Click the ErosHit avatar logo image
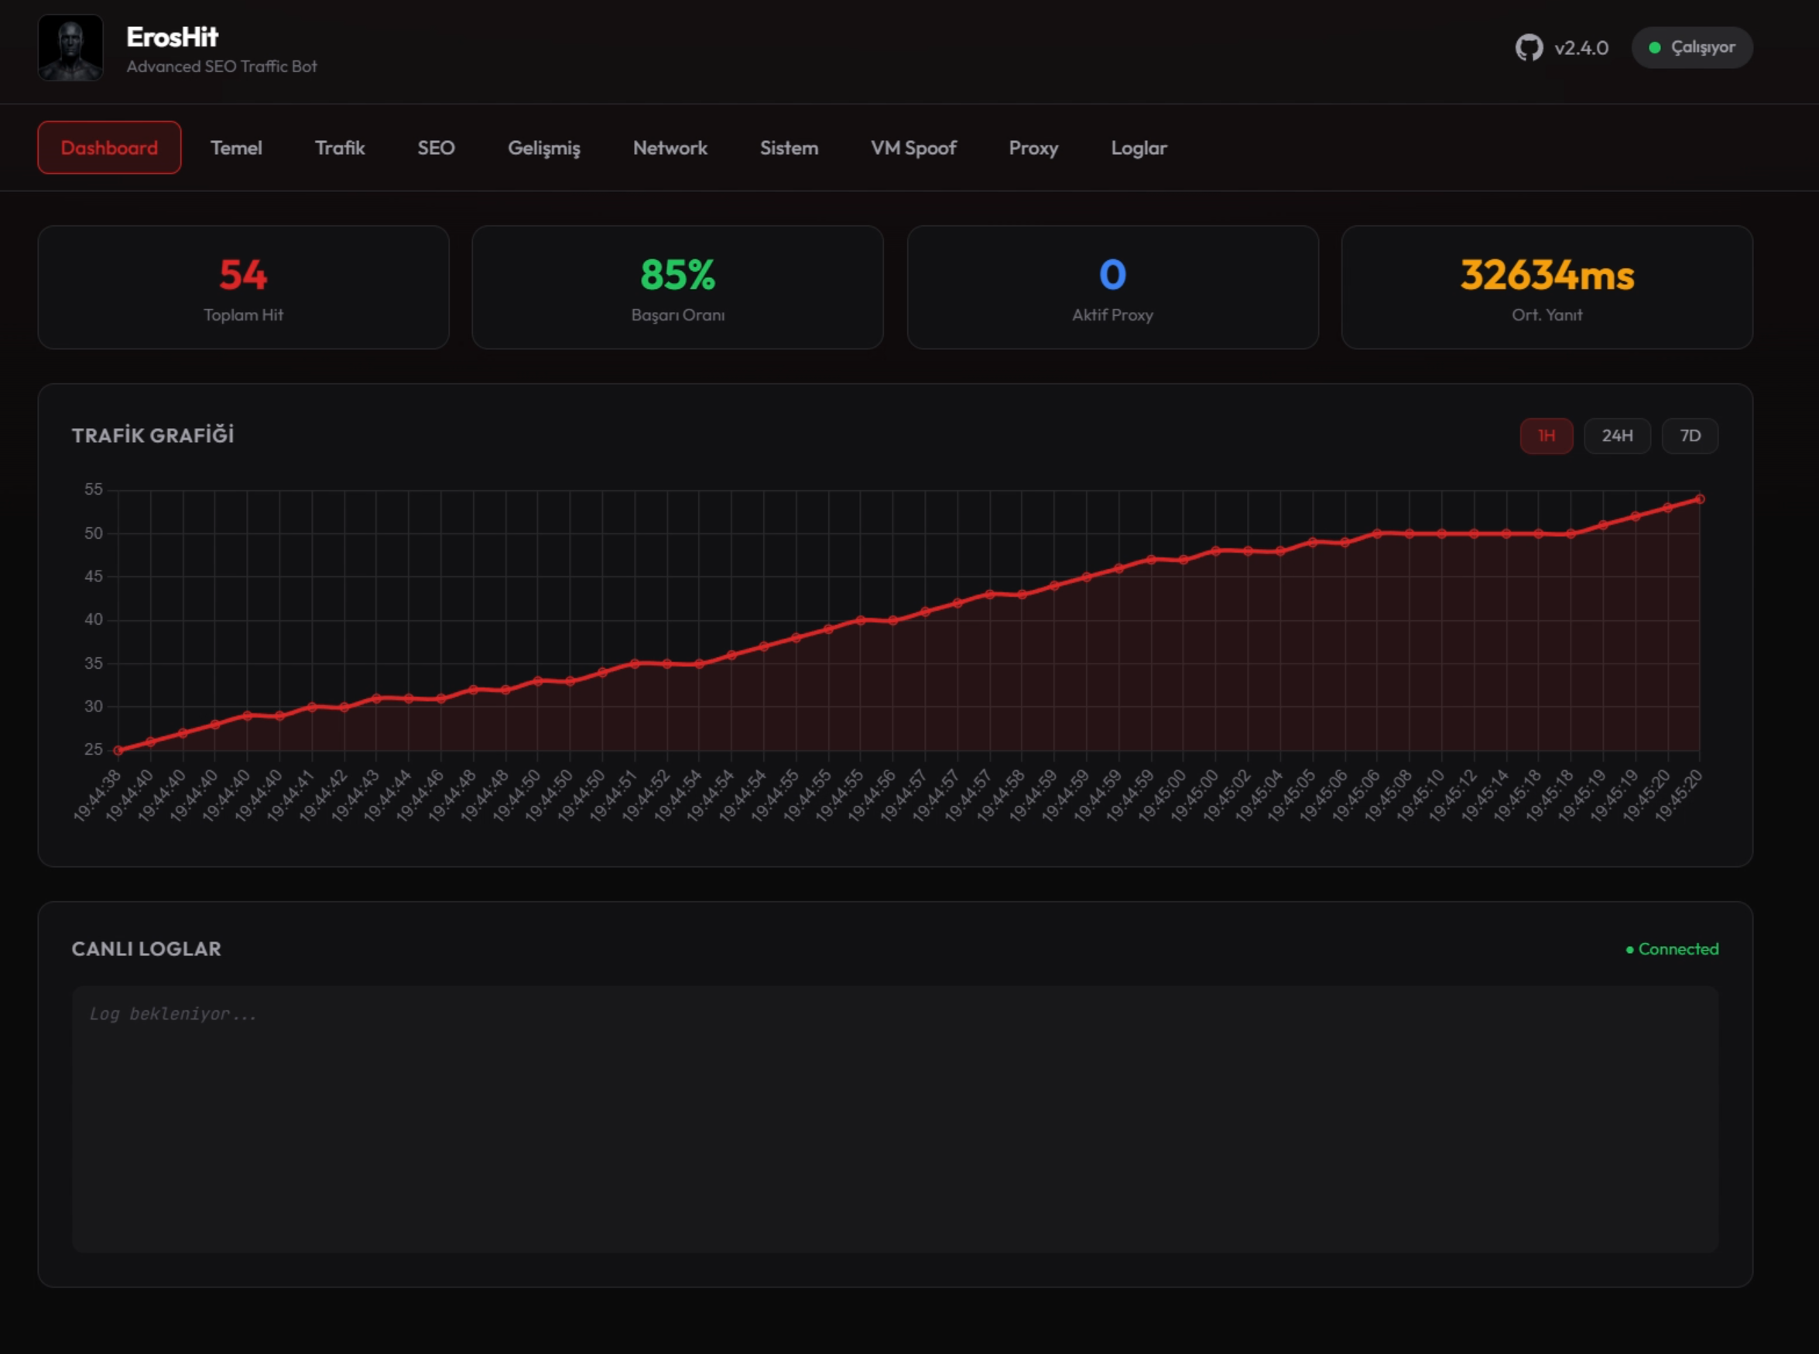Screen dimensions: 1819x1354 pyautogui.click(x=70, y=47)
